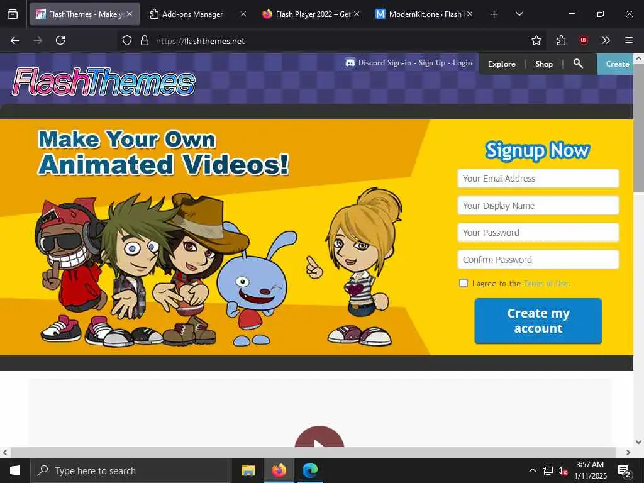
Task: Click the network tray icon
Action: 548,470
